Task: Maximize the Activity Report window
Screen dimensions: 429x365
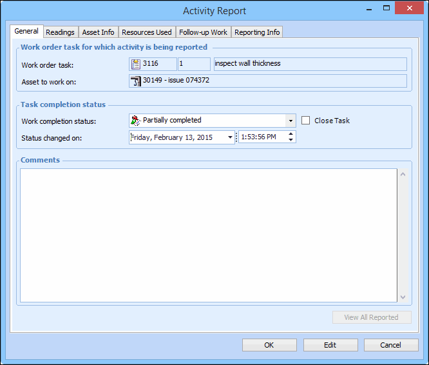Action: tap(386, 8)
